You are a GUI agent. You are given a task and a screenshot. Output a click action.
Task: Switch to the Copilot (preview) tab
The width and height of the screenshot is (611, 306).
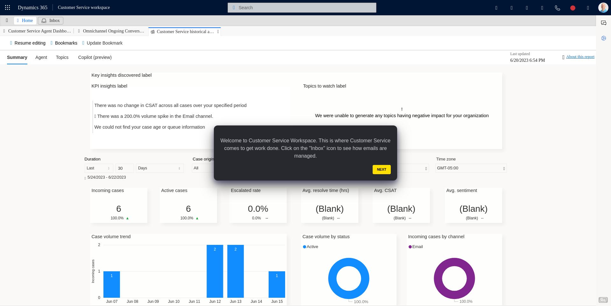tap(95, 57)
